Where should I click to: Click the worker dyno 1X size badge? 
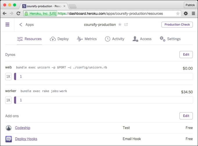click(8, 100)
